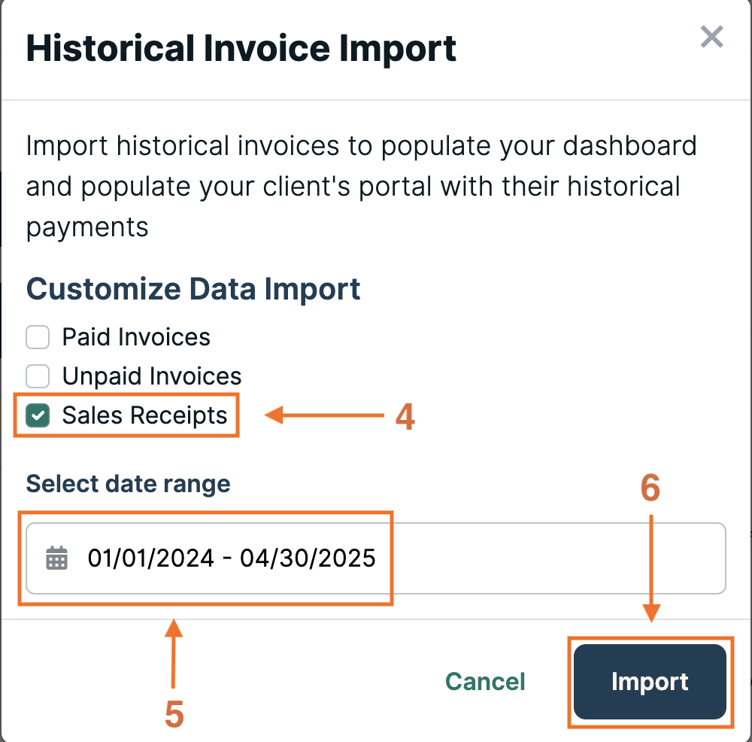Check the Unpaid Invoices option
Viewport: 752px width, 742px height.
37,376
